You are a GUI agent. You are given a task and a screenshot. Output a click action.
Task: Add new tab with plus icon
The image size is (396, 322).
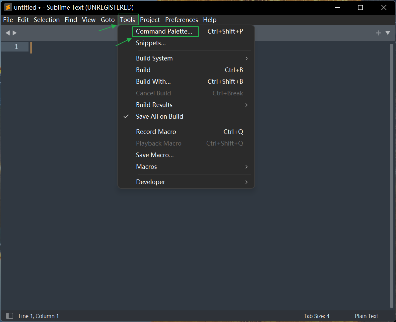coord(378,33)
